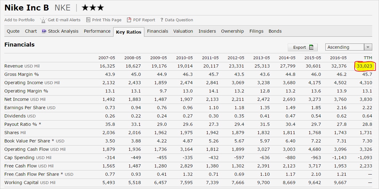Click the 2014-05 book value 6.40
The height and width of the screenshot is (189, 379).
tap(290, 141)
